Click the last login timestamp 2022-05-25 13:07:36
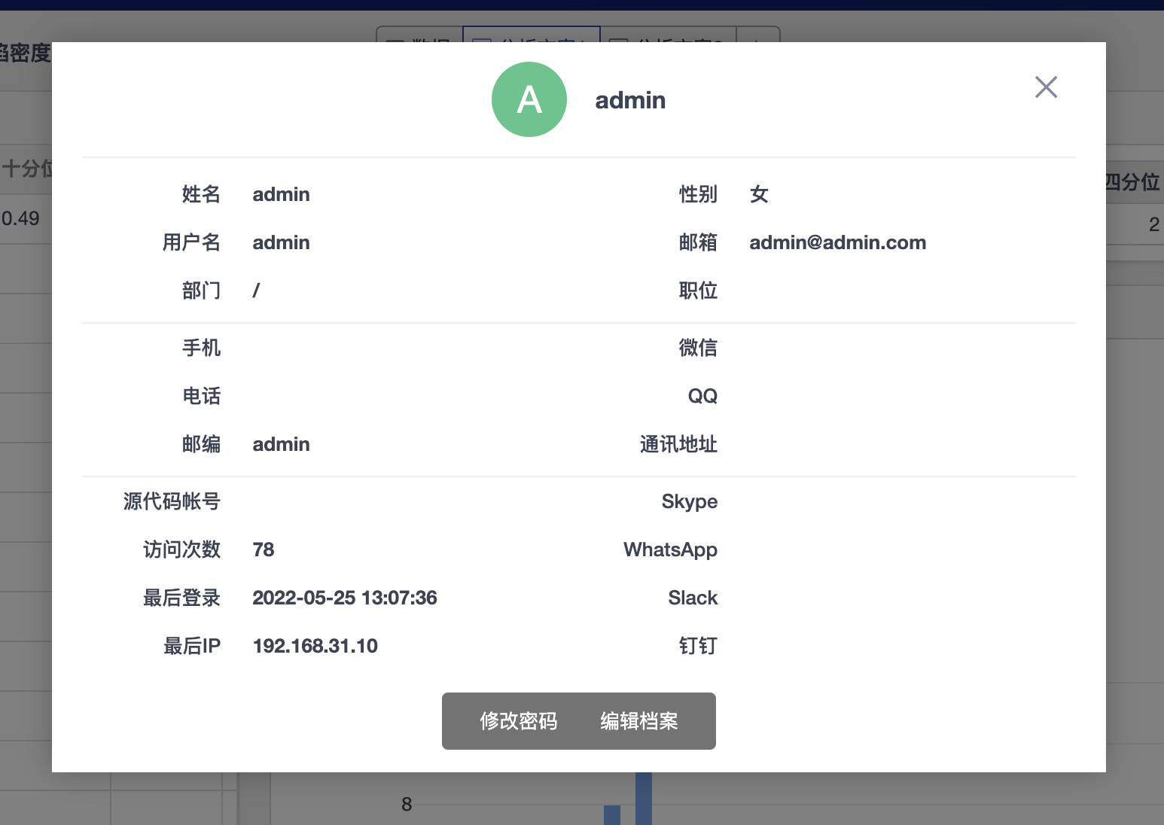Viewport: 1164px width, 825px height. pos(344,598)
